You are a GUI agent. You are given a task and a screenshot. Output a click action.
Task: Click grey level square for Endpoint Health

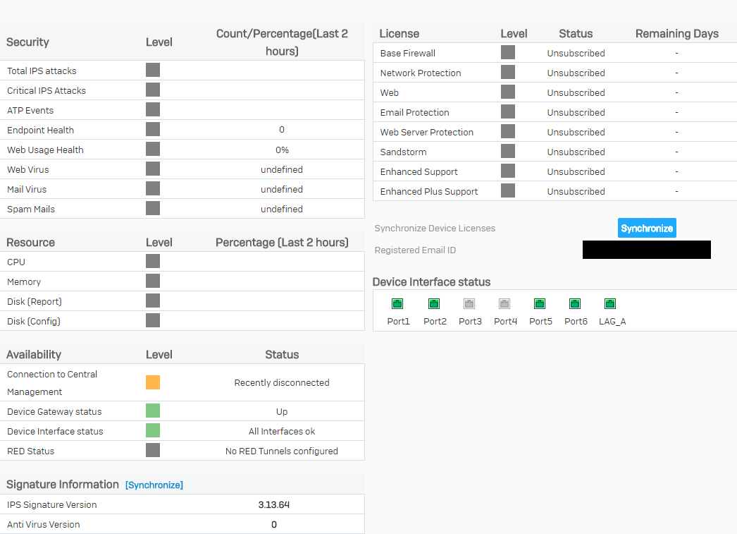[153, 129]
